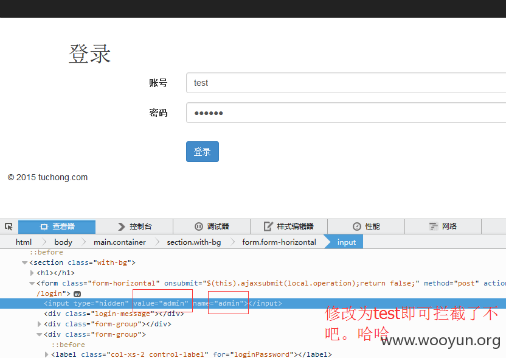Screen dimensions: 506x358
Task: Click the 密码 password input field
Action: (346, 113)
